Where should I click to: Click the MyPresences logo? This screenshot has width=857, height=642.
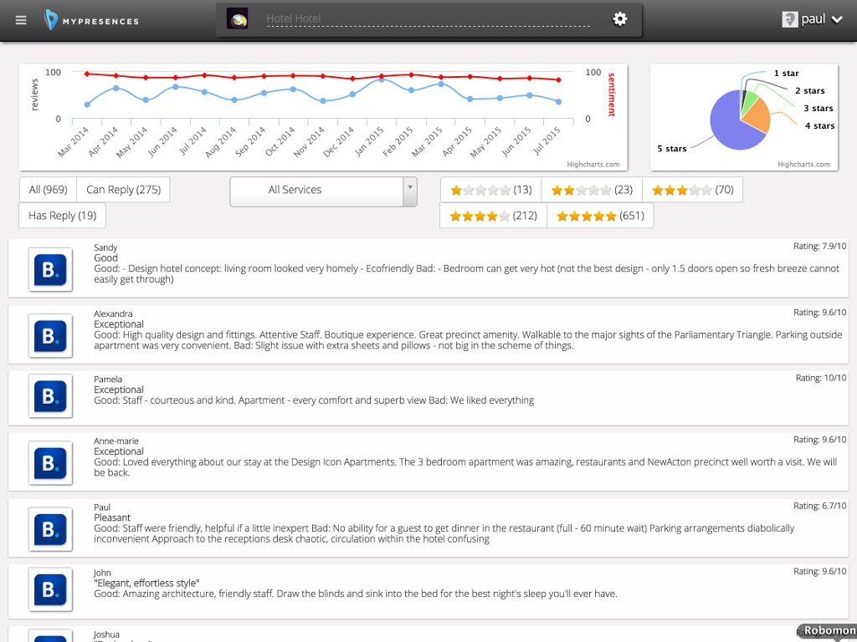pos(91,20)
